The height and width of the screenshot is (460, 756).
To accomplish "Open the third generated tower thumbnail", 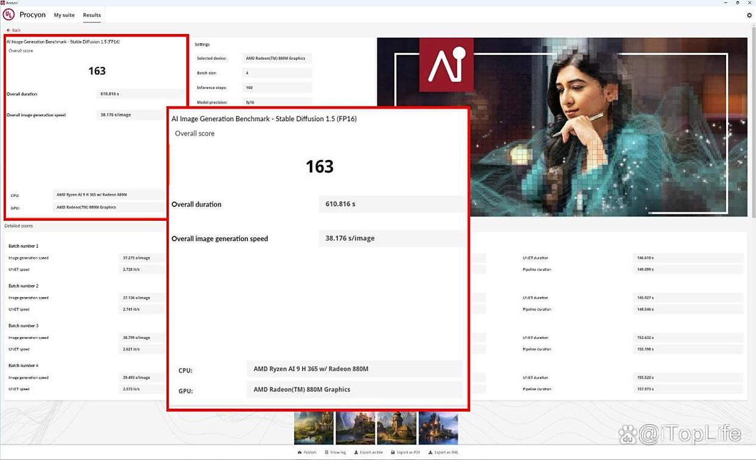I will tap(396, 428).
